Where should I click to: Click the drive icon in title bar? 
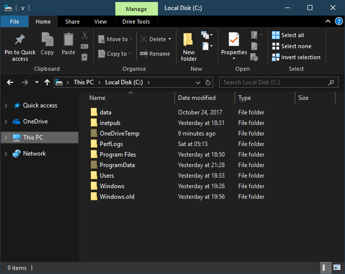coord(9,8)
